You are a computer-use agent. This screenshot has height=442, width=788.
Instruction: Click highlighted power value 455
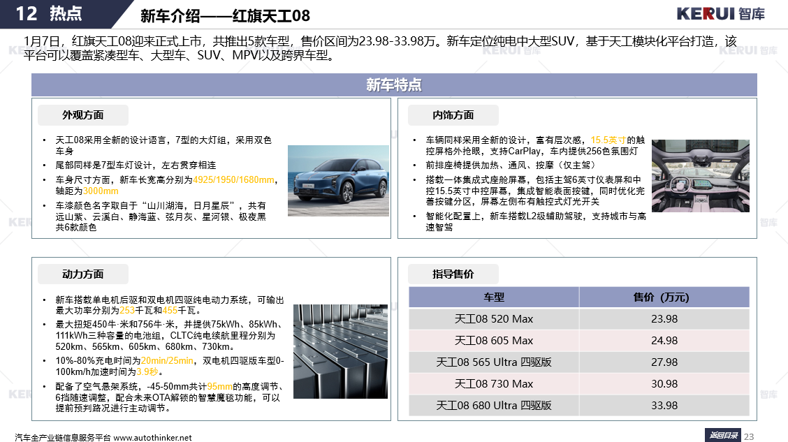[170, 311]
